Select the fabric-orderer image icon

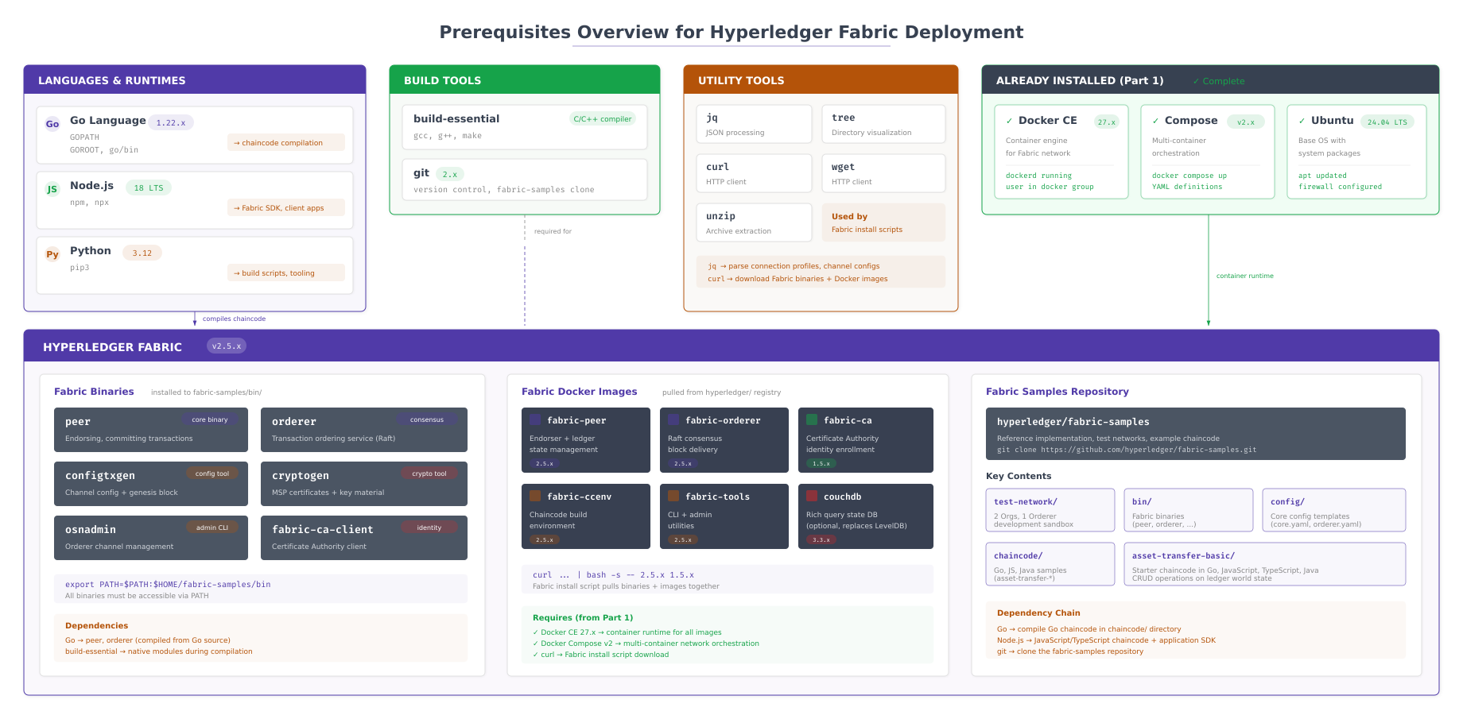tap(672, 419)
